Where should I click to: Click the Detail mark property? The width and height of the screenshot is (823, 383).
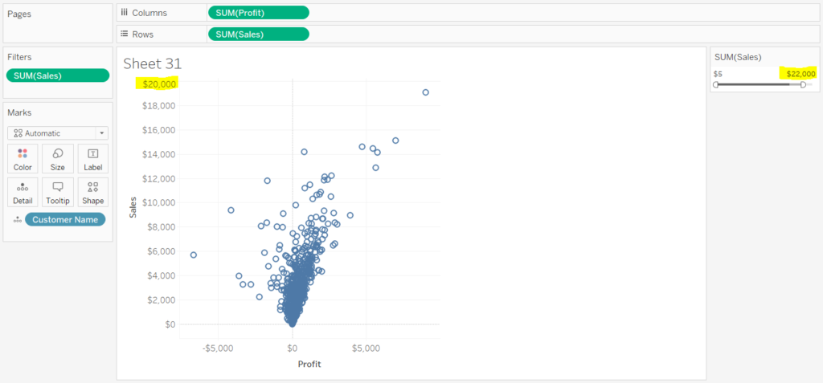coord(23,191)
